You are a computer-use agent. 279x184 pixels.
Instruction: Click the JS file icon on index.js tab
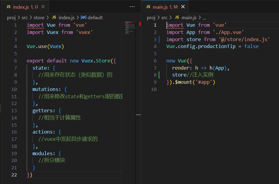(x=8, y=7)
